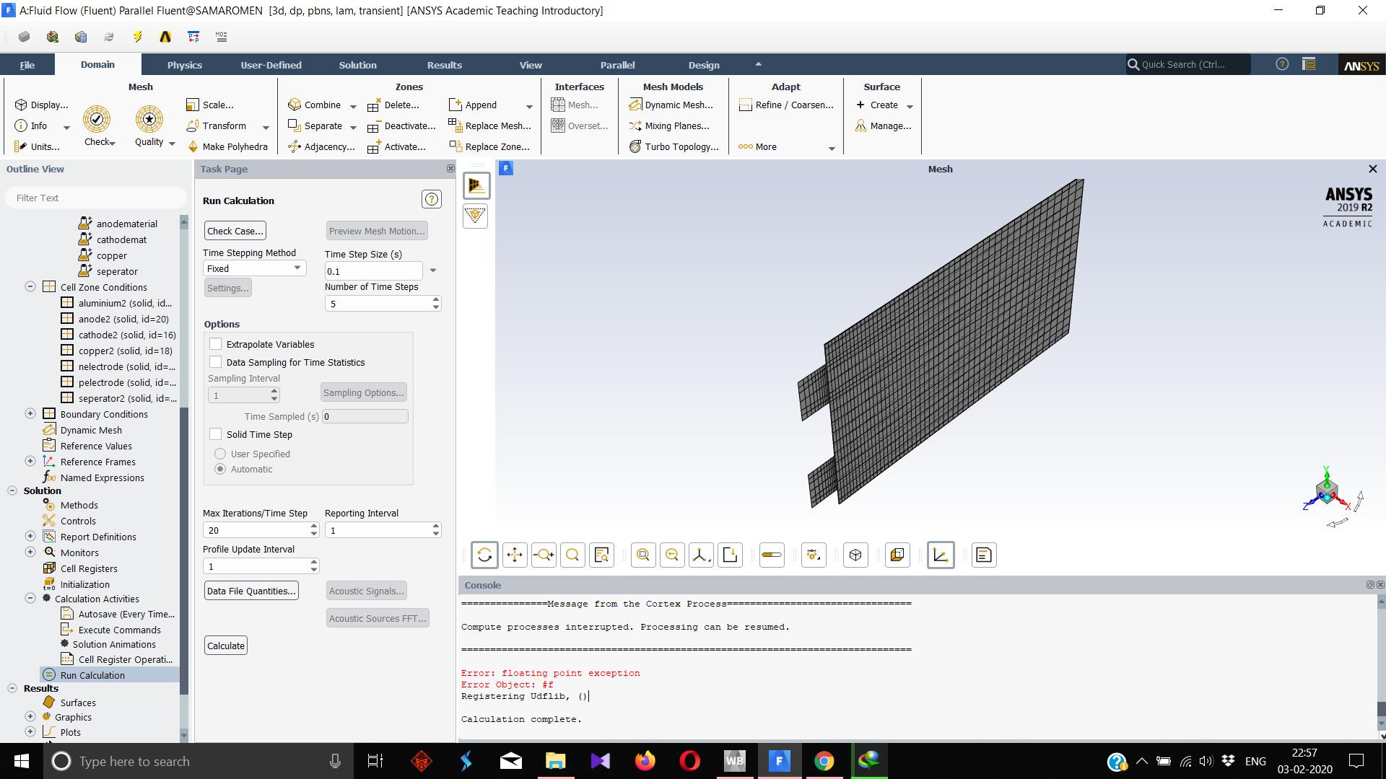Enable the Solid Time Step checkbox
The width and height of the screenshot is (1386, 779).
[x=215, y=434]
